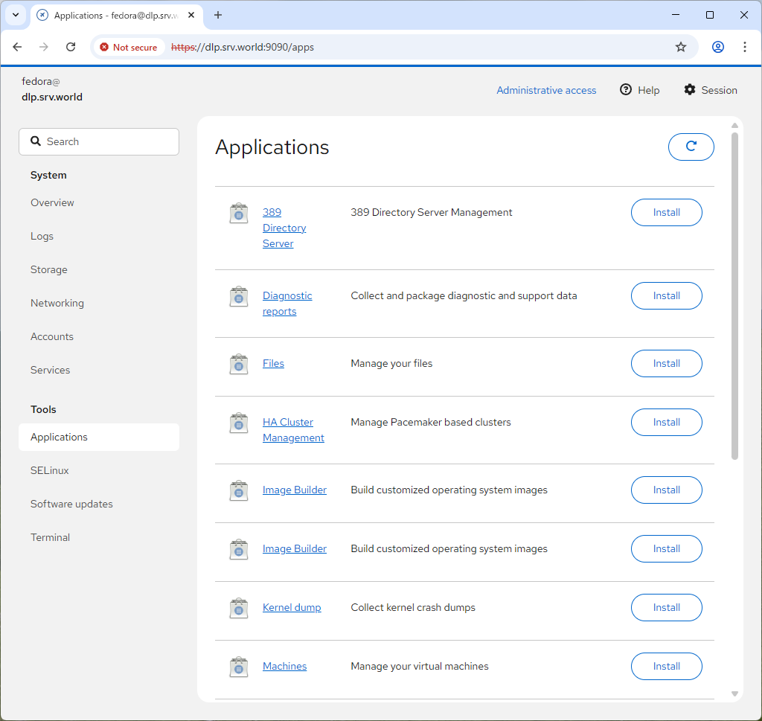Click the Machines package icon

tap(238, 667)
